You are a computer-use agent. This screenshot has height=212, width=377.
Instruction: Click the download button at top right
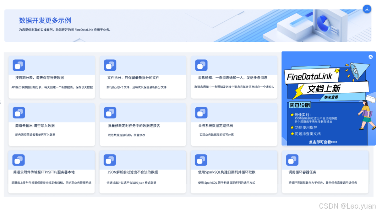(367, 9)
